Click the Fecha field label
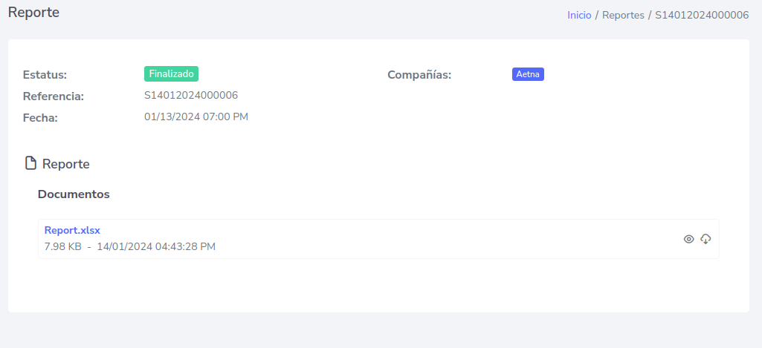 [x=40, y=117]
